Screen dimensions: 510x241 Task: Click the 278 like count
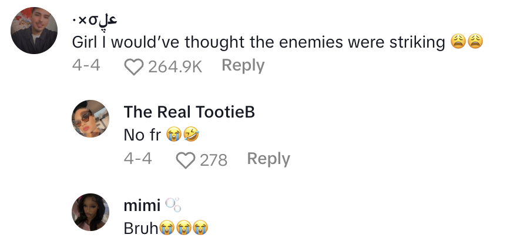pos(213,159)
